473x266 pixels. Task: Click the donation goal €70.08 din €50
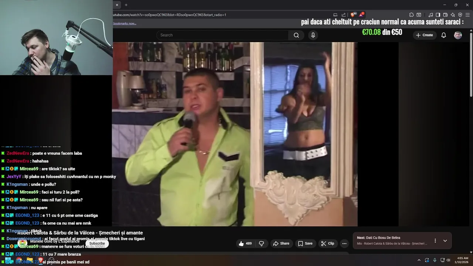[382, 32]
